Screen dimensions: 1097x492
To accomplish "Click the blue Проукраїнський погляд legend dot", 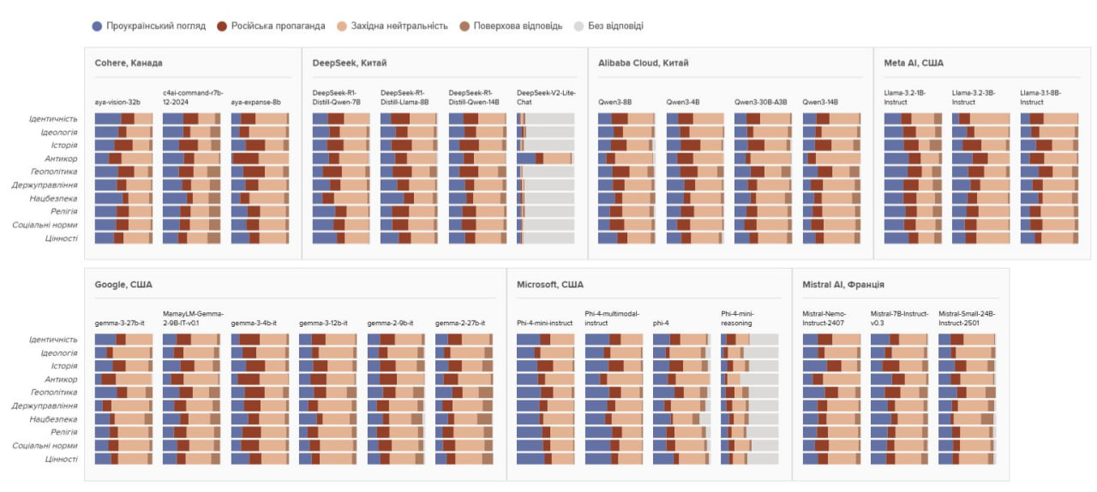I will (97, 26).
